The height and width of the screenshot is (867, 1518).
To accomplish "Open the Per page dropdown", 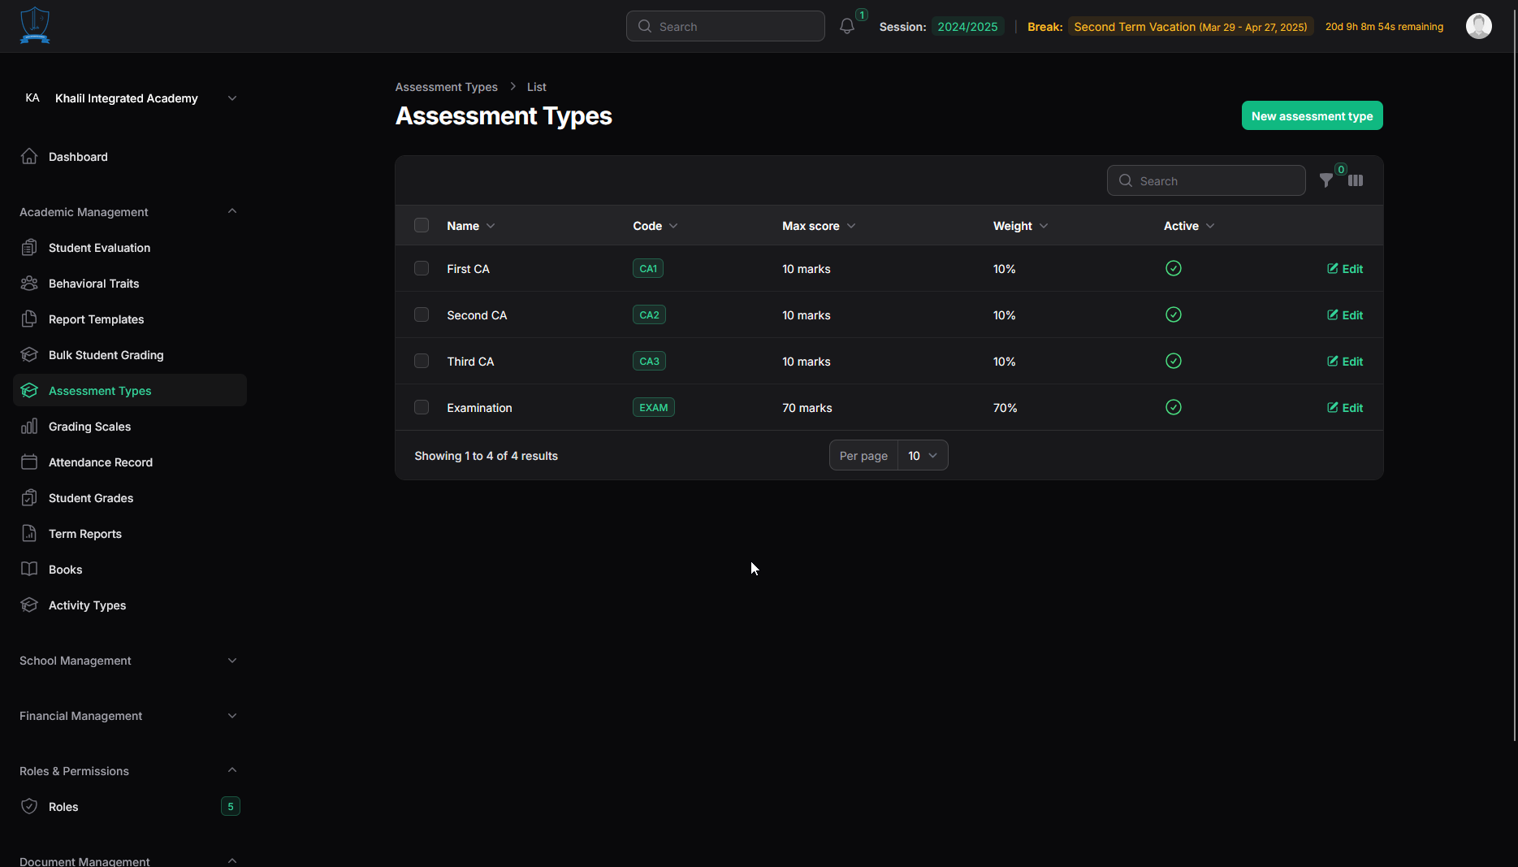I will click(x=922, y=456).
